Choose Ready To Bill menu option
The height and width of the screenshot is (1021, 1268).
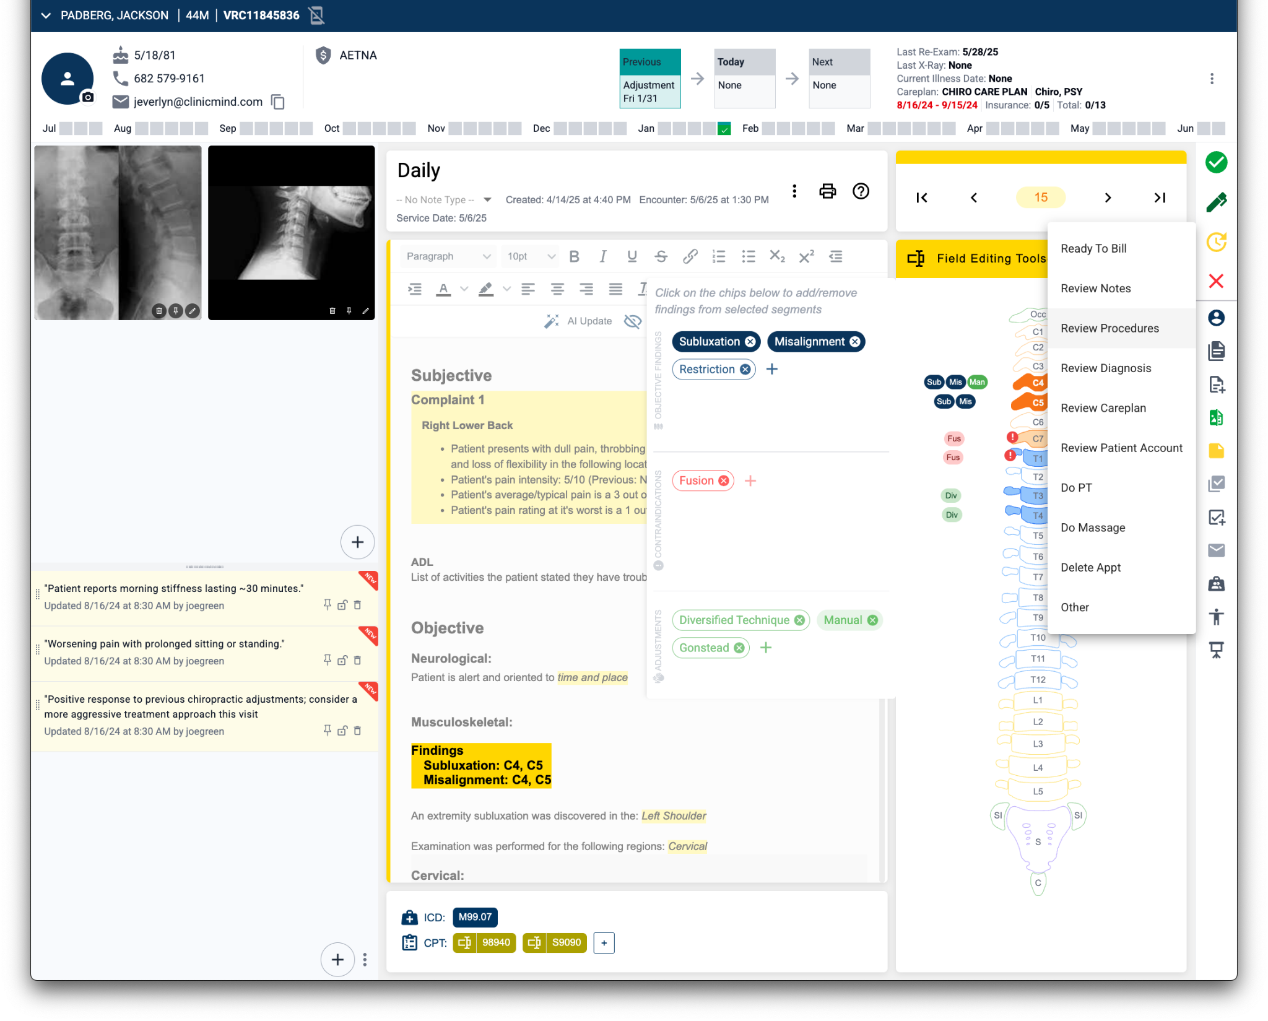pos(1093,248)
